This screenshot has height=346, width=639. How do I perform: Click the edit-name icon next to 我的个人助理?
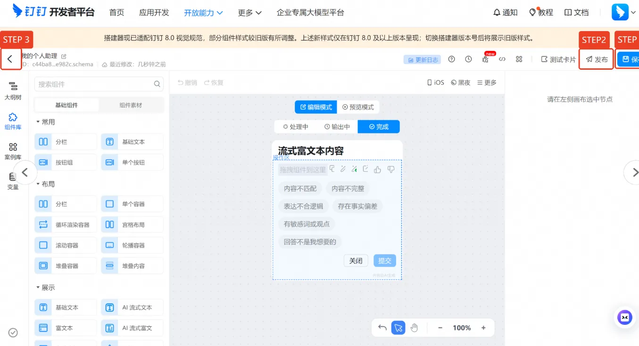[64, 56]
